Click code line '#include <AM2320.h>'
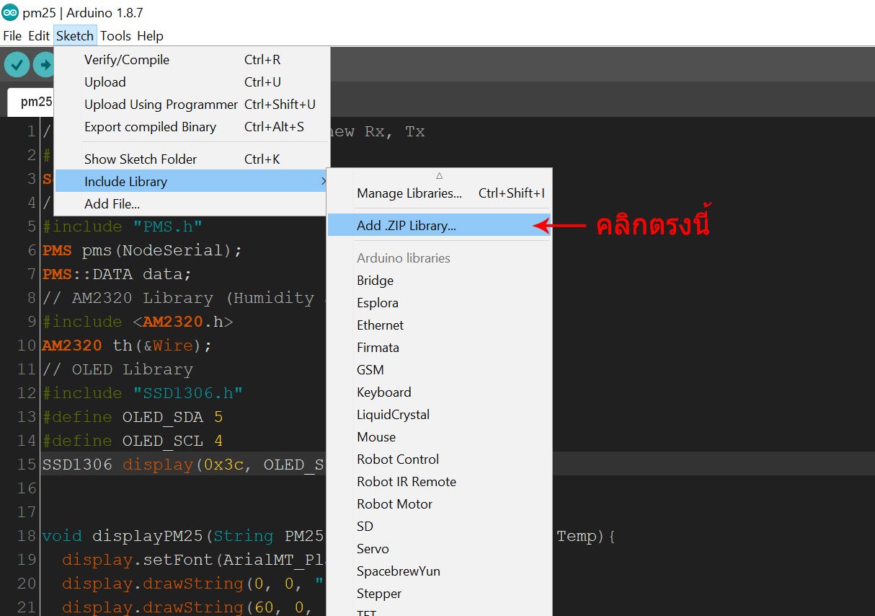875x616 pixels. (138, 322)
